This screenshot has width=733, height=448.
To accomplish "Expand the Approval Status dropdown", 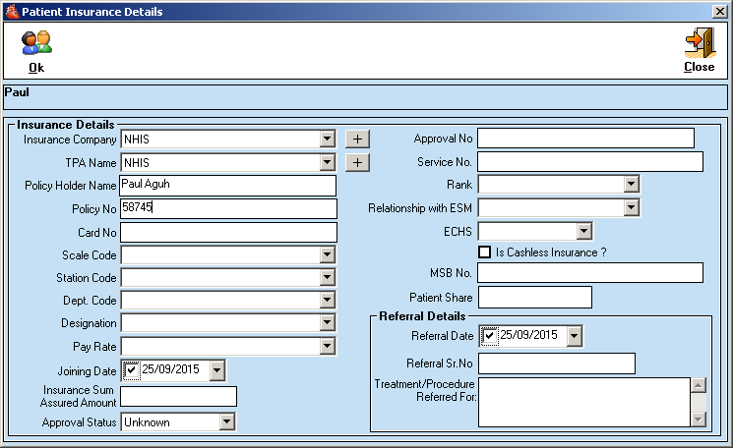I will 226,422.
